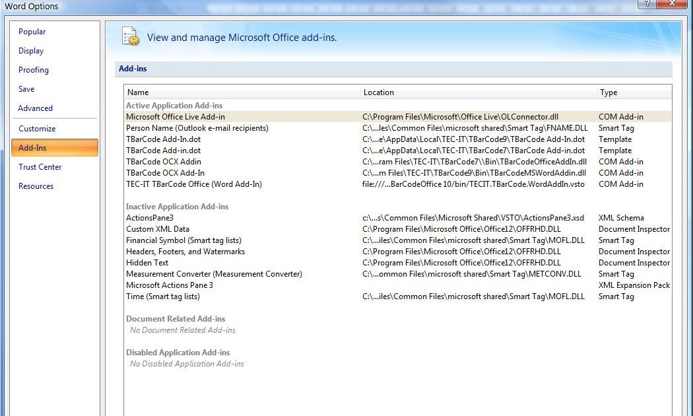This screenshot has width=693, height=416.
Task: Select the Custom XML Data add-in
Action: point(398,229)
